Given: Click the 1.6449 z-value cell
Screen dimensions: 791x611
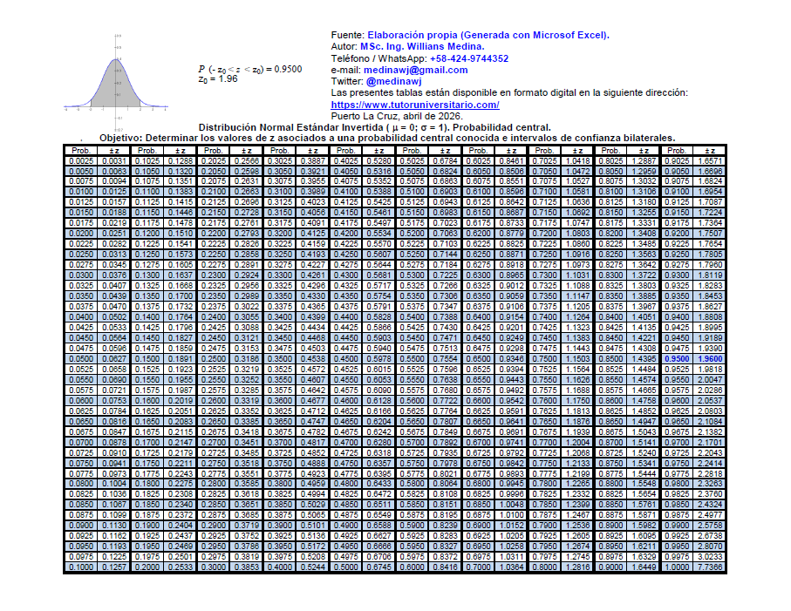Looking at the screenshot, I should click(x=640, y=567).
